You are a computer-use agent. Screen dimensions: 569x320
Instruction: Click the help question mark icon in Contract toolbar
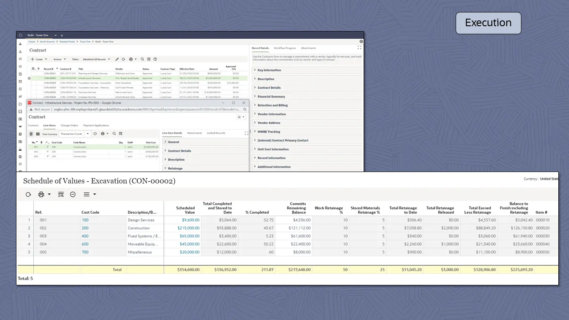155,59
